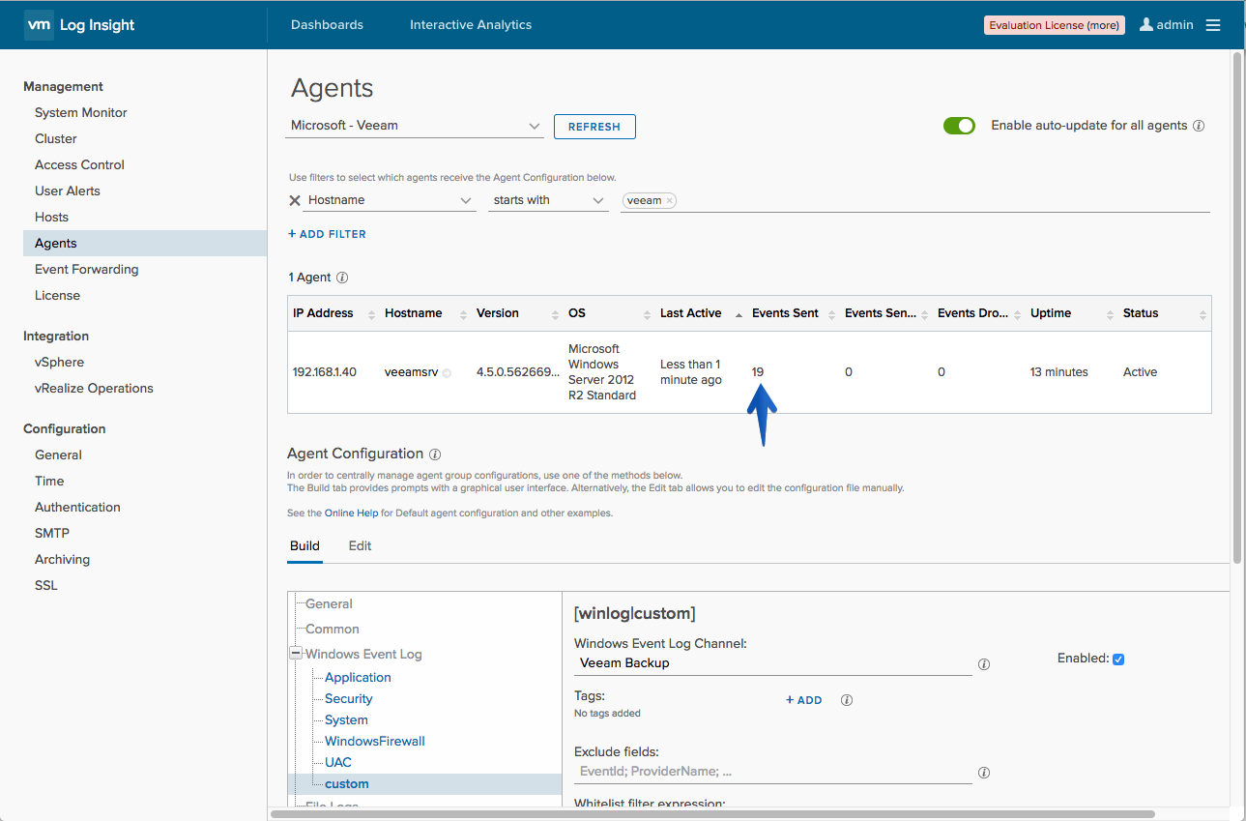1246x821 pixels.
Task: Open SMTP configuration page
Action: point(52,534)
